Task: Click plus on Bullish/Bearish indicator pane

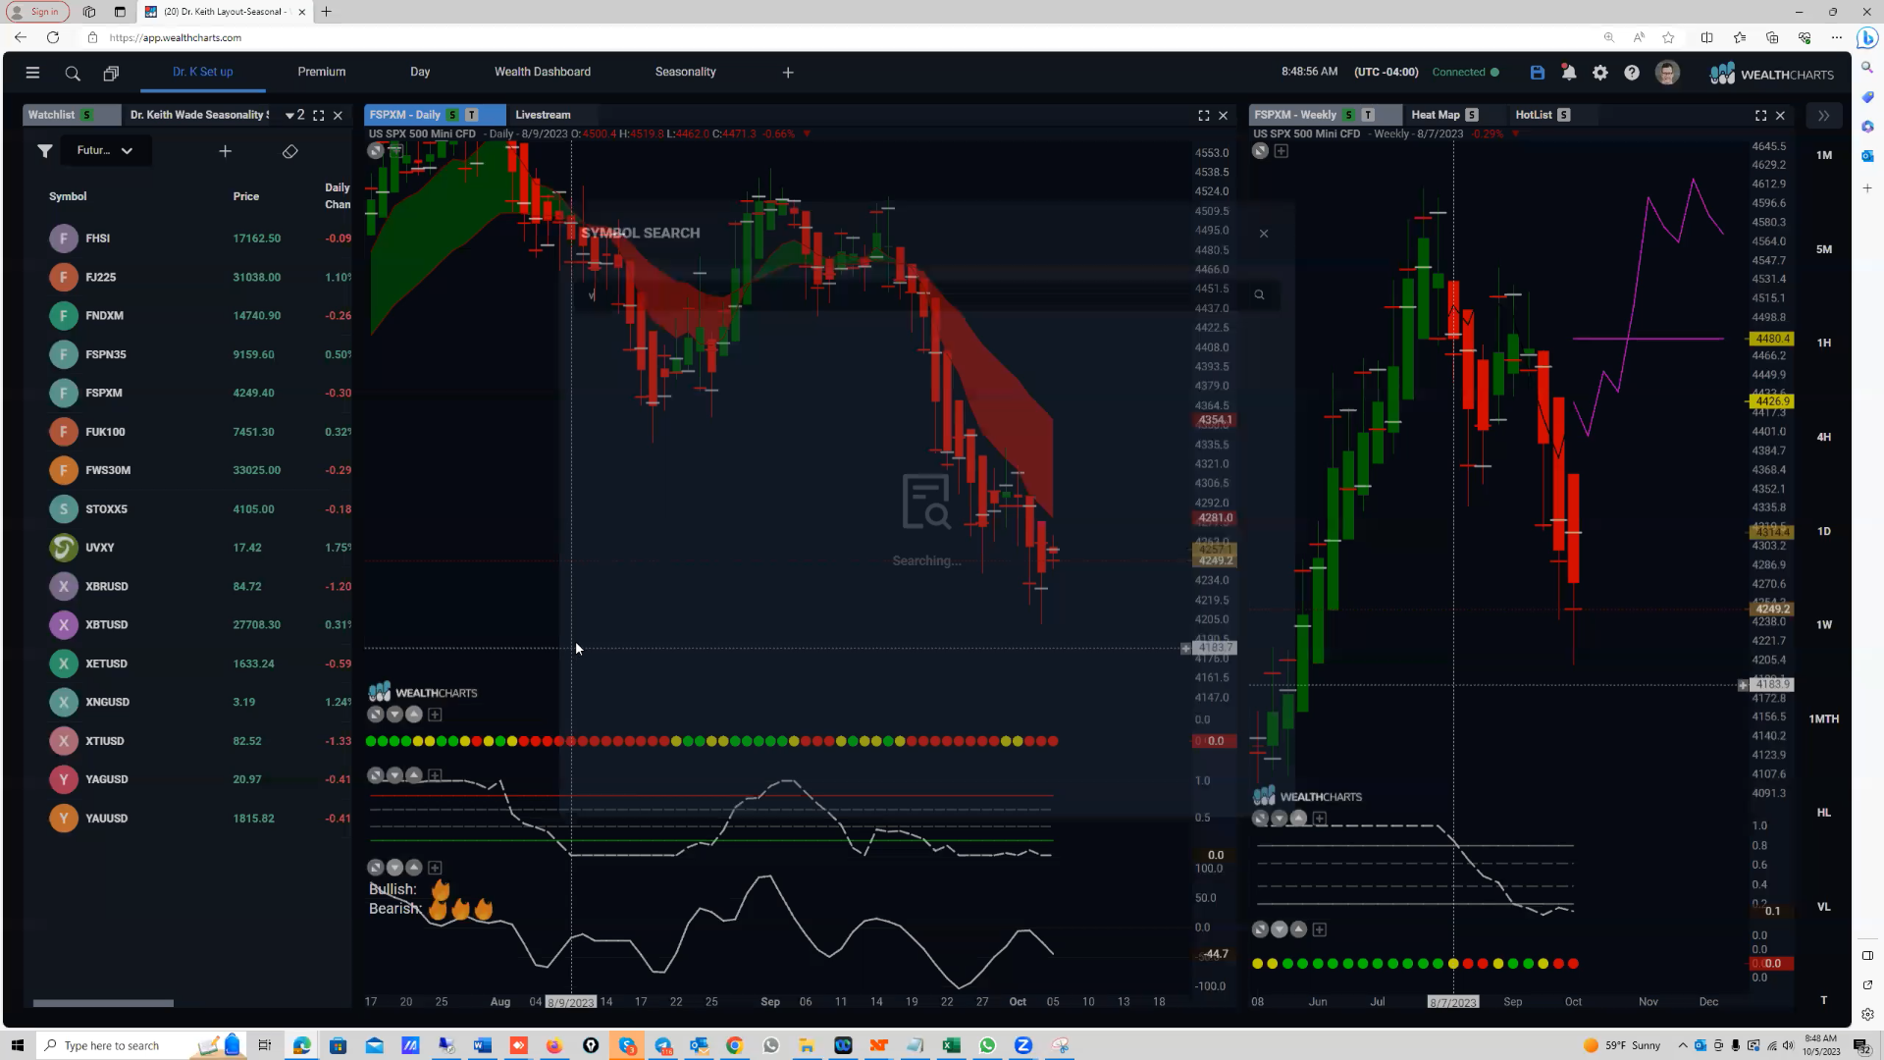Action: coord(435,869)
